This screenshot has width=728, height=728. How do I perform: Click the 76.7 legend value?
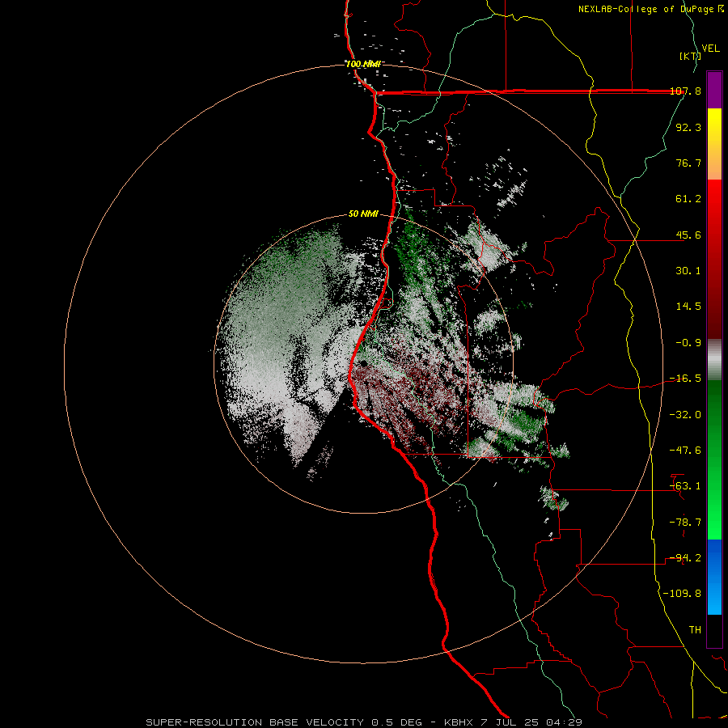tap(688, 163)
